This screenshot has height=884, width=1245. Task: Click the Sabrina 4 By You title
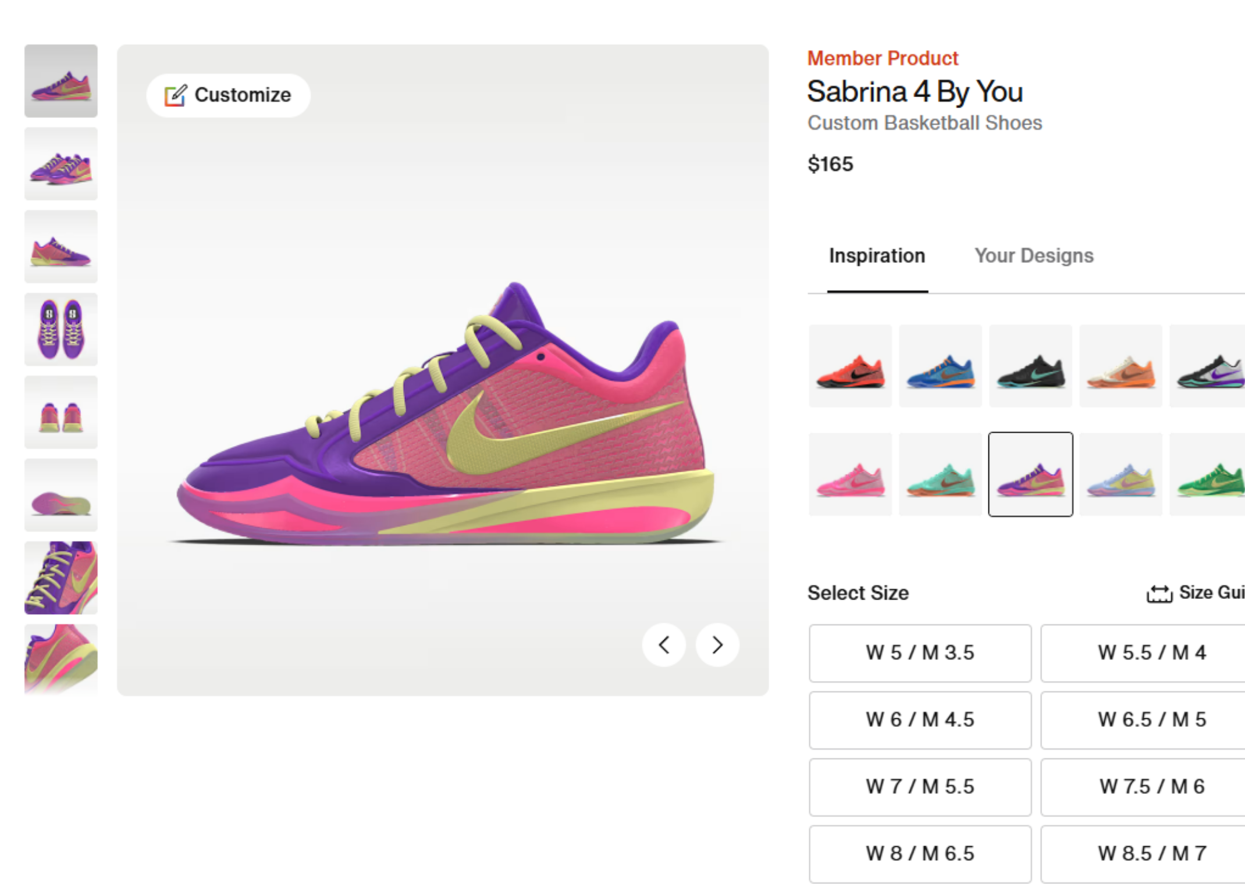click(x=915, y=92)
